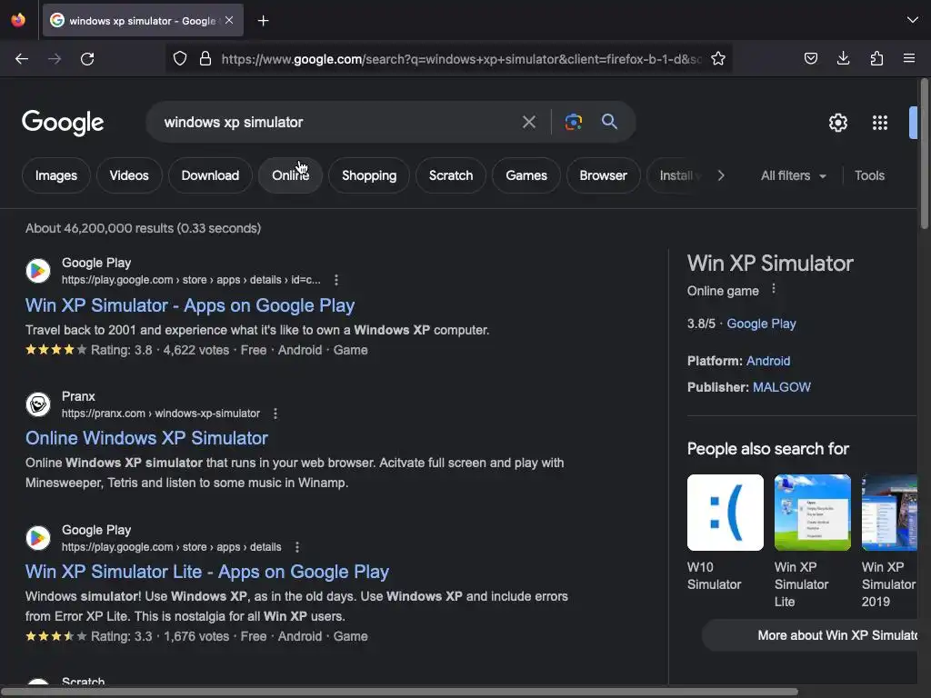This screenshot has height=698, width=931.
Task: Switch to the Videos filter
Action: [129, 175]
